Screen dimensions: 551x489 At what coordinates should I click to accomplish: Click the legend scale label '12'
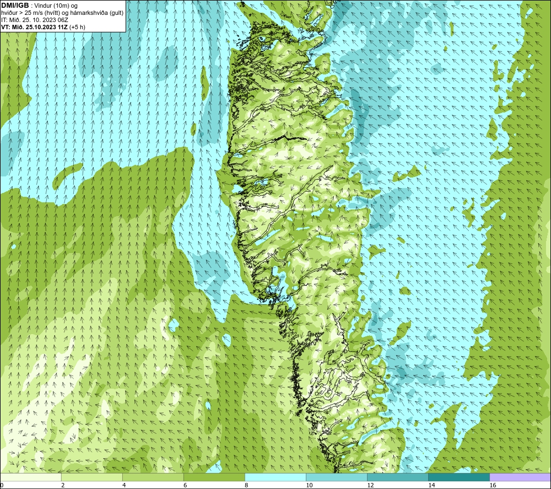point(370,485)
